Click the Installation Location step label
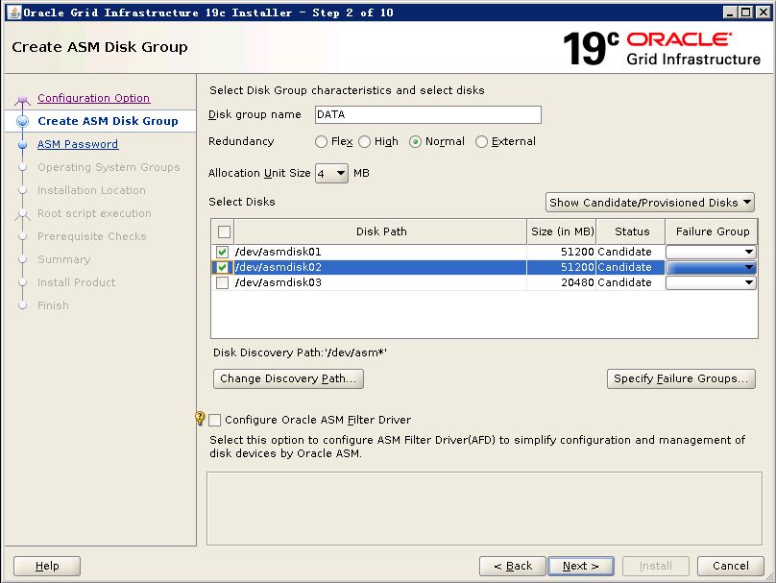 [91, 190]
